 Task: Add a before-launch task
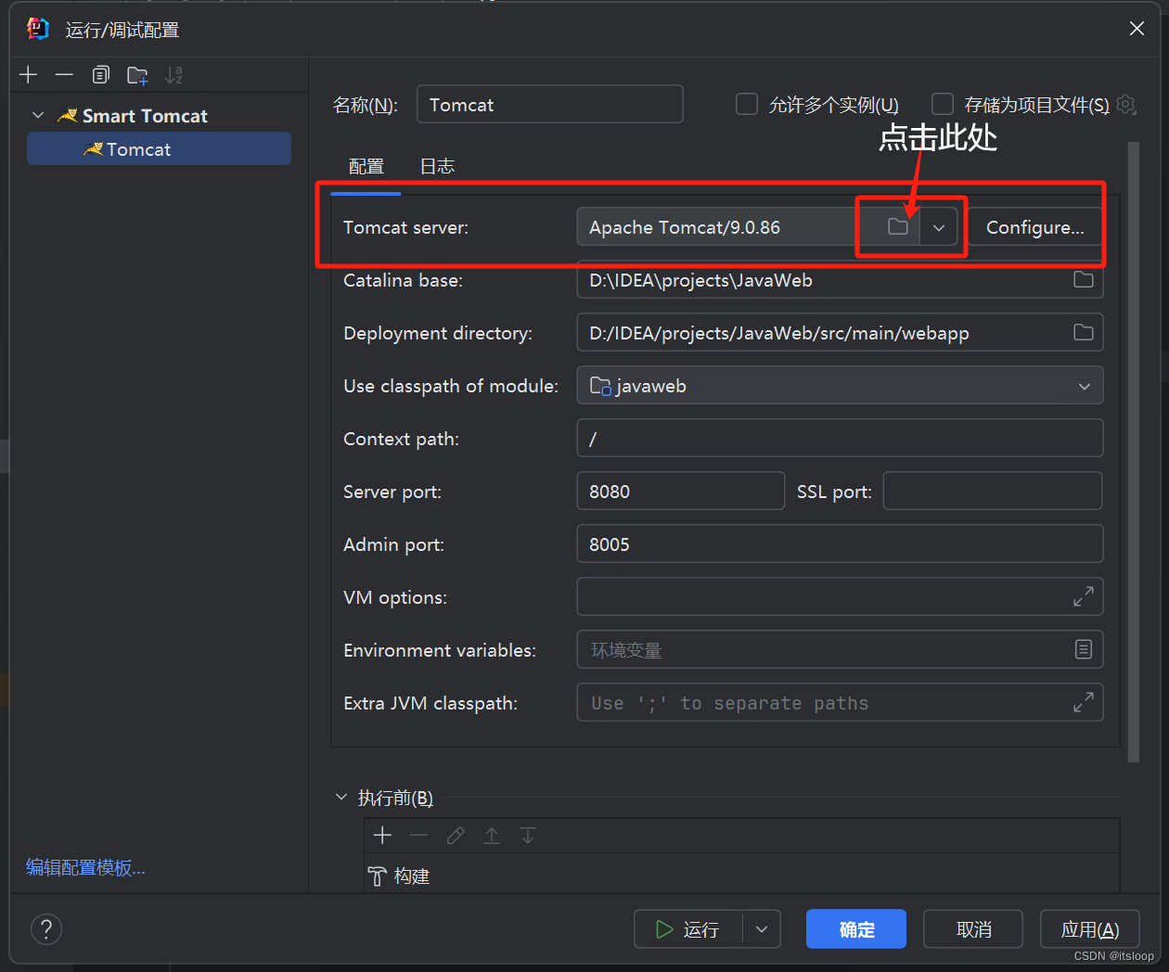[x=382, y=836]
